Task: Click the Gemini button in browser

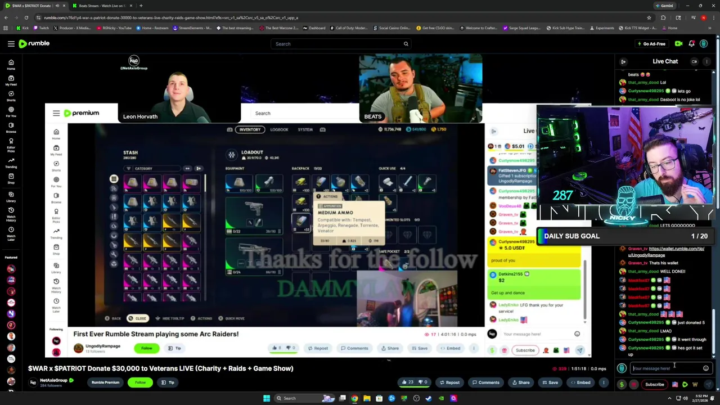Action: pyautogui.click(x=664, y=6)
